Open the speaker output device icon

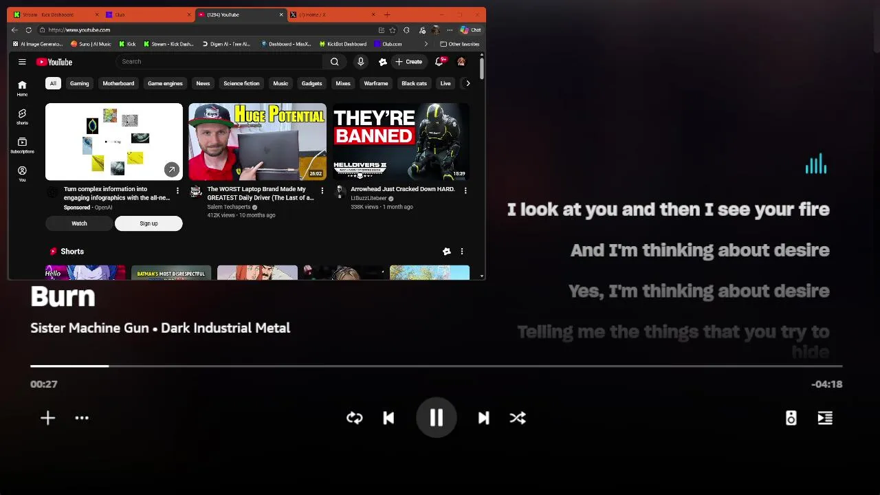tap(791, 418)
